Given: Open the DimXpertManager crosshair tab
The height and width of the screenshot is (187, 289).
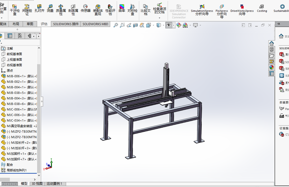Looking at the screenshot, I should [29, 36].
